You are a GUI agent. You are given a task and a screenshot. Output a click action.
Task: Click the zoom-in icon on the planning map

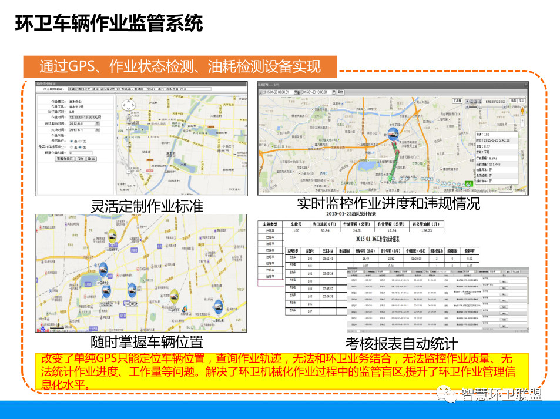click(x=129, y=126)
